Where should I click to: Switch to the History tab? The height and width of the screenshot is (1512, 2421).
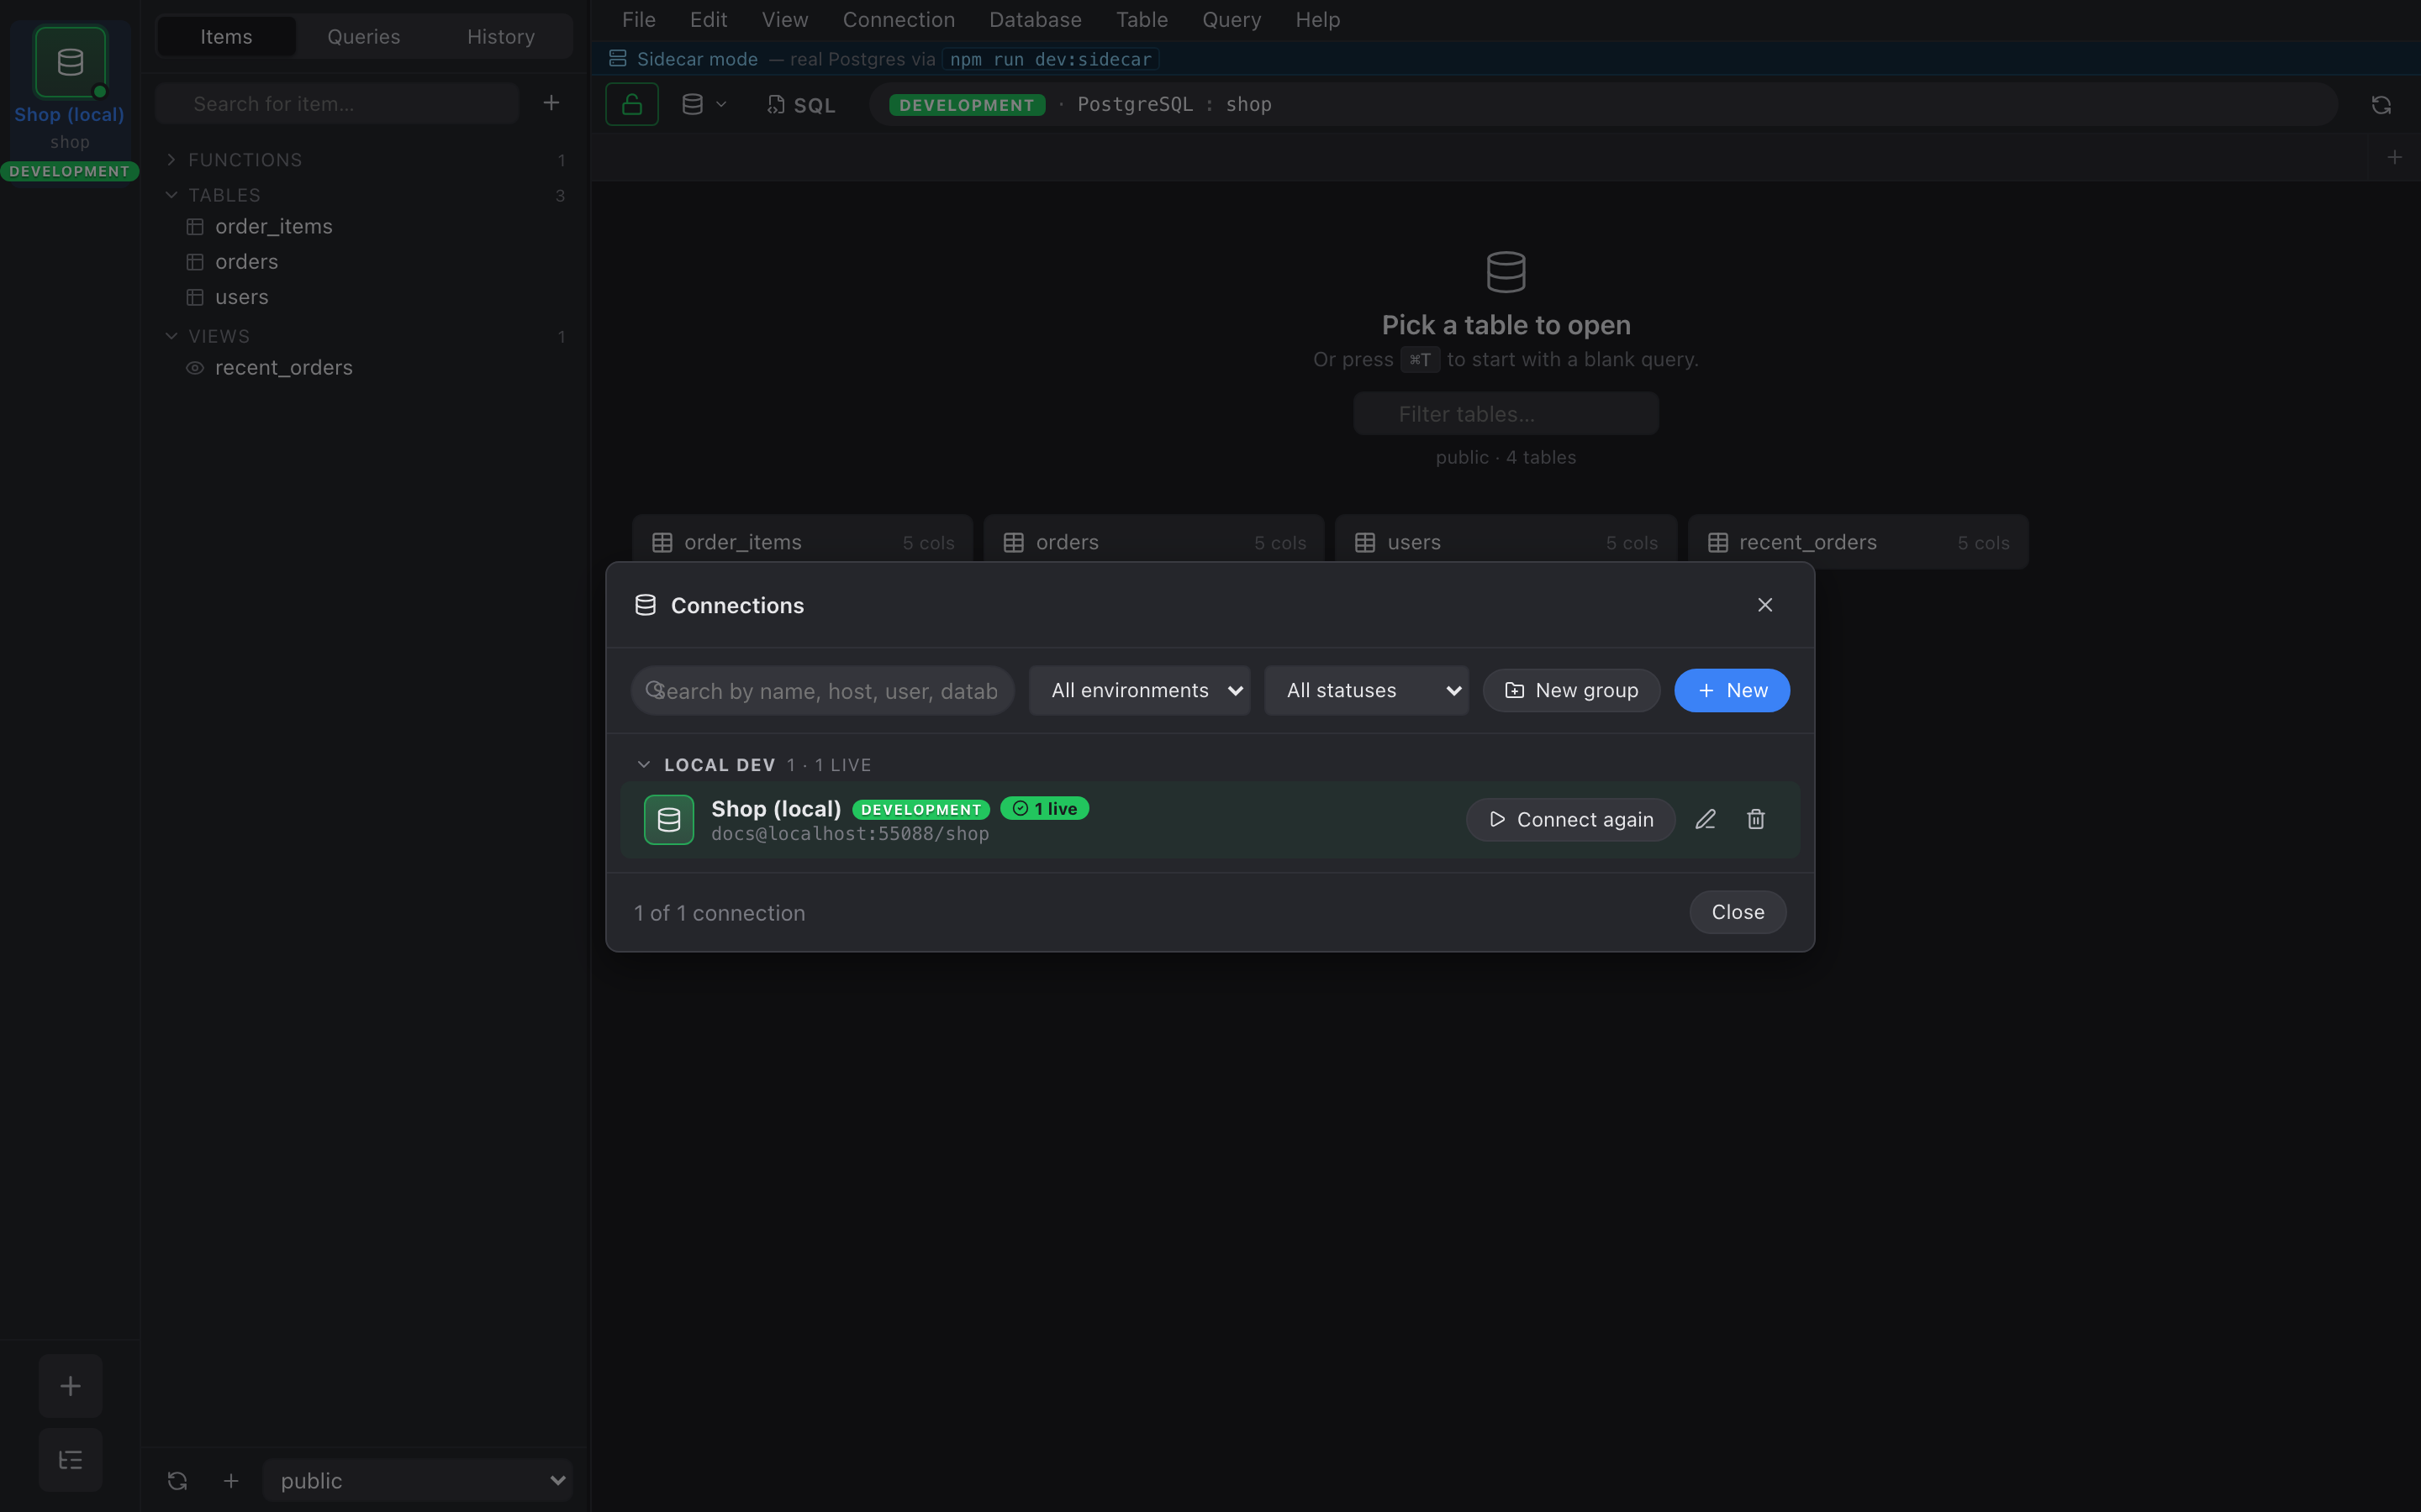[501, 37]
